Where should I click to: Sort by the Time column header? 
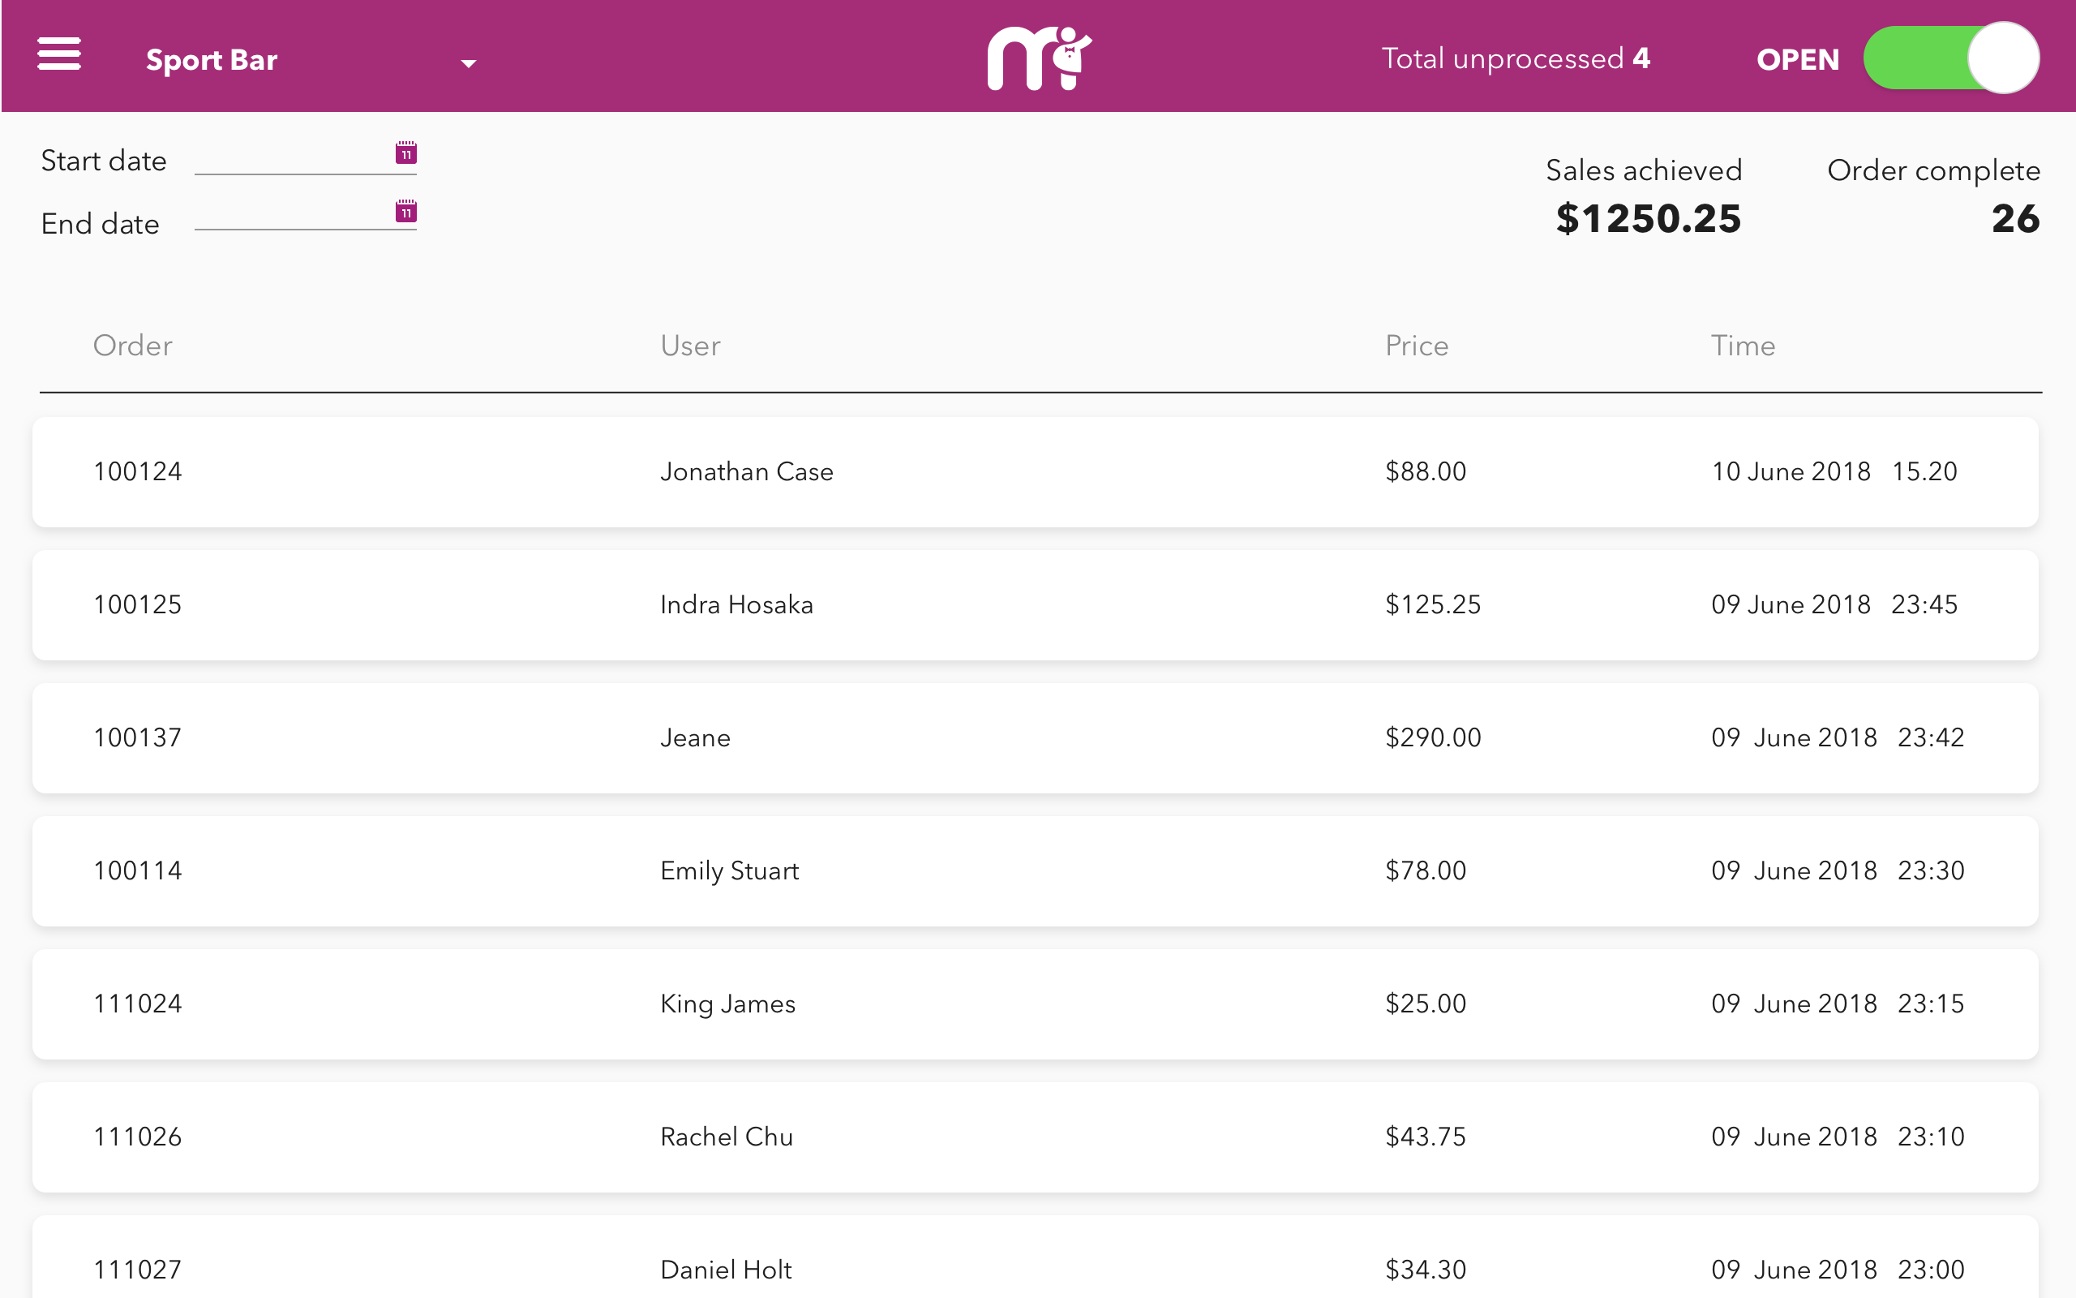[x=1742, y=345]
